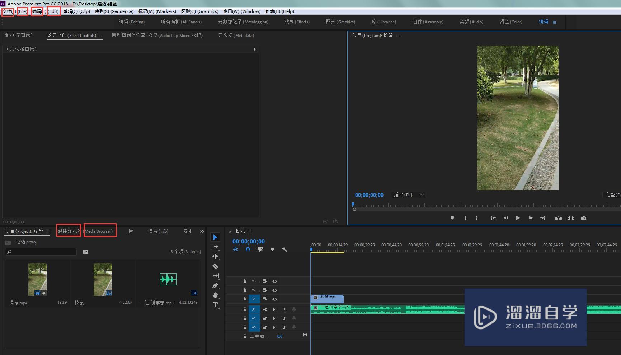Open timeline display settings wrench
This screenshot has width=621, height=355.
coord(284,249)
